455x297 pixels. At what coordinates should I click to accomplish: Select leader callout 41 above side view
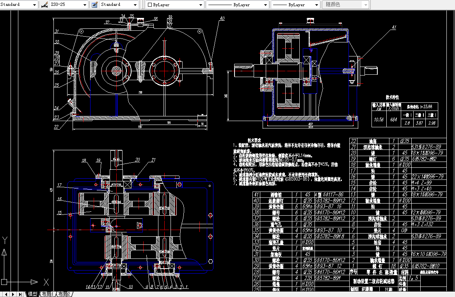[x=394, y=28]
